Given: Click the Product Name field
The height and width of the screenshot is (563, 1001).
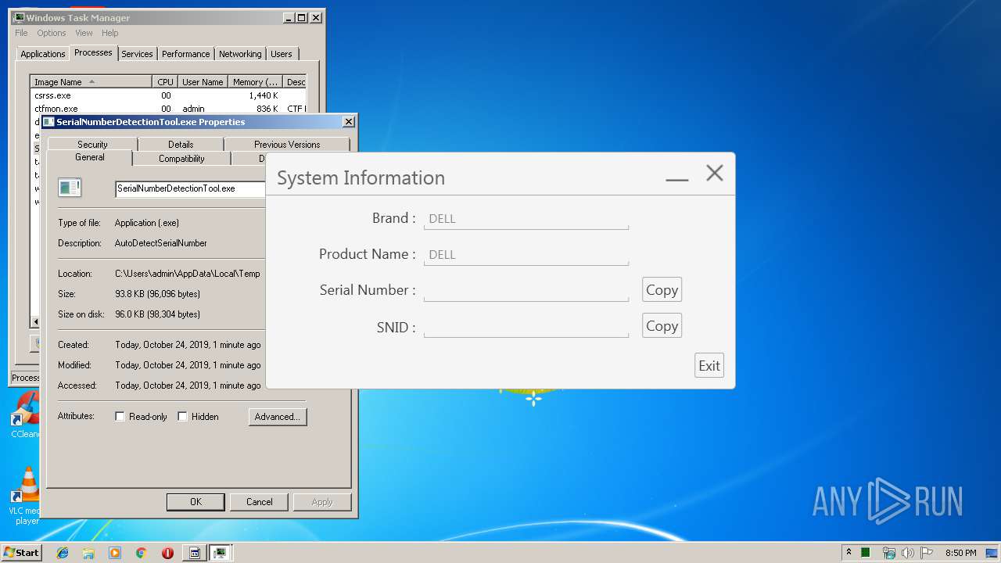Looking at the screenshot, I should [x=526, y=255].
